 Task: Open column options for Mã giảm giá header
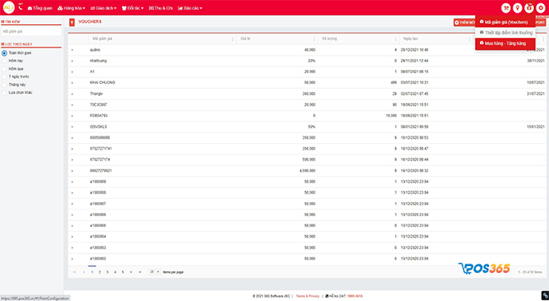pos(233,39)
